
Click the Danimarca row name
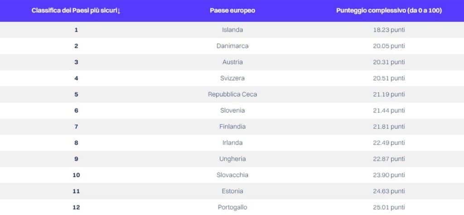click(232, 46)
